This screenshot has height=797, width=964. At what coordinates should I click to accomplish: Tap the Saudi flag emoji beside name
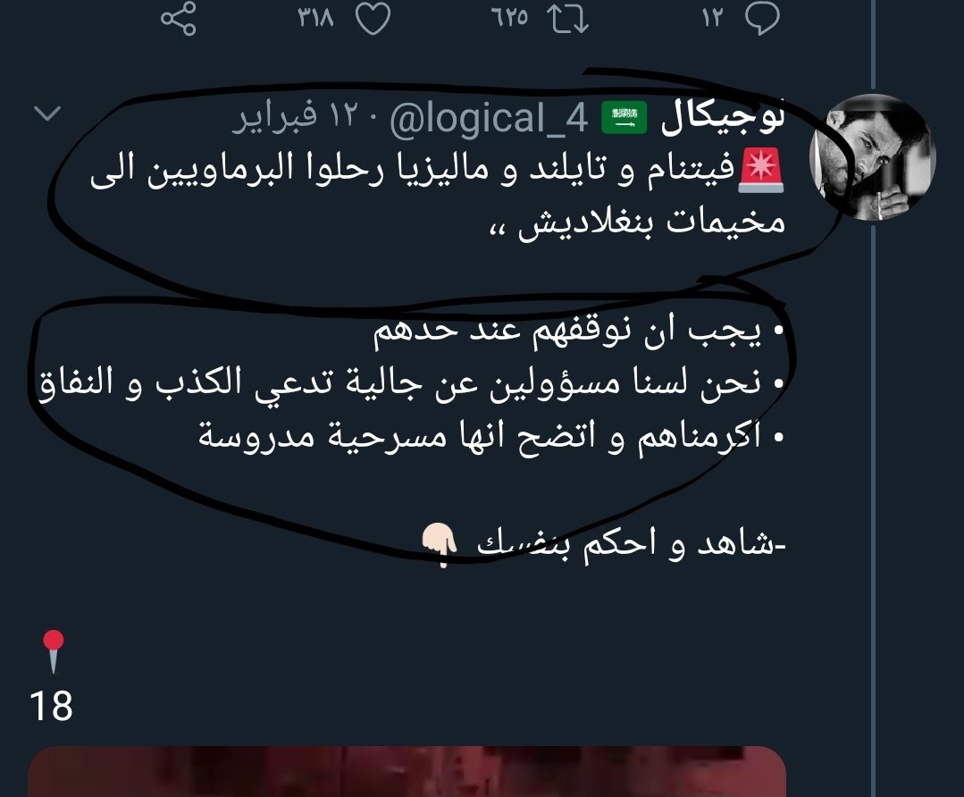tap(624, 117)
